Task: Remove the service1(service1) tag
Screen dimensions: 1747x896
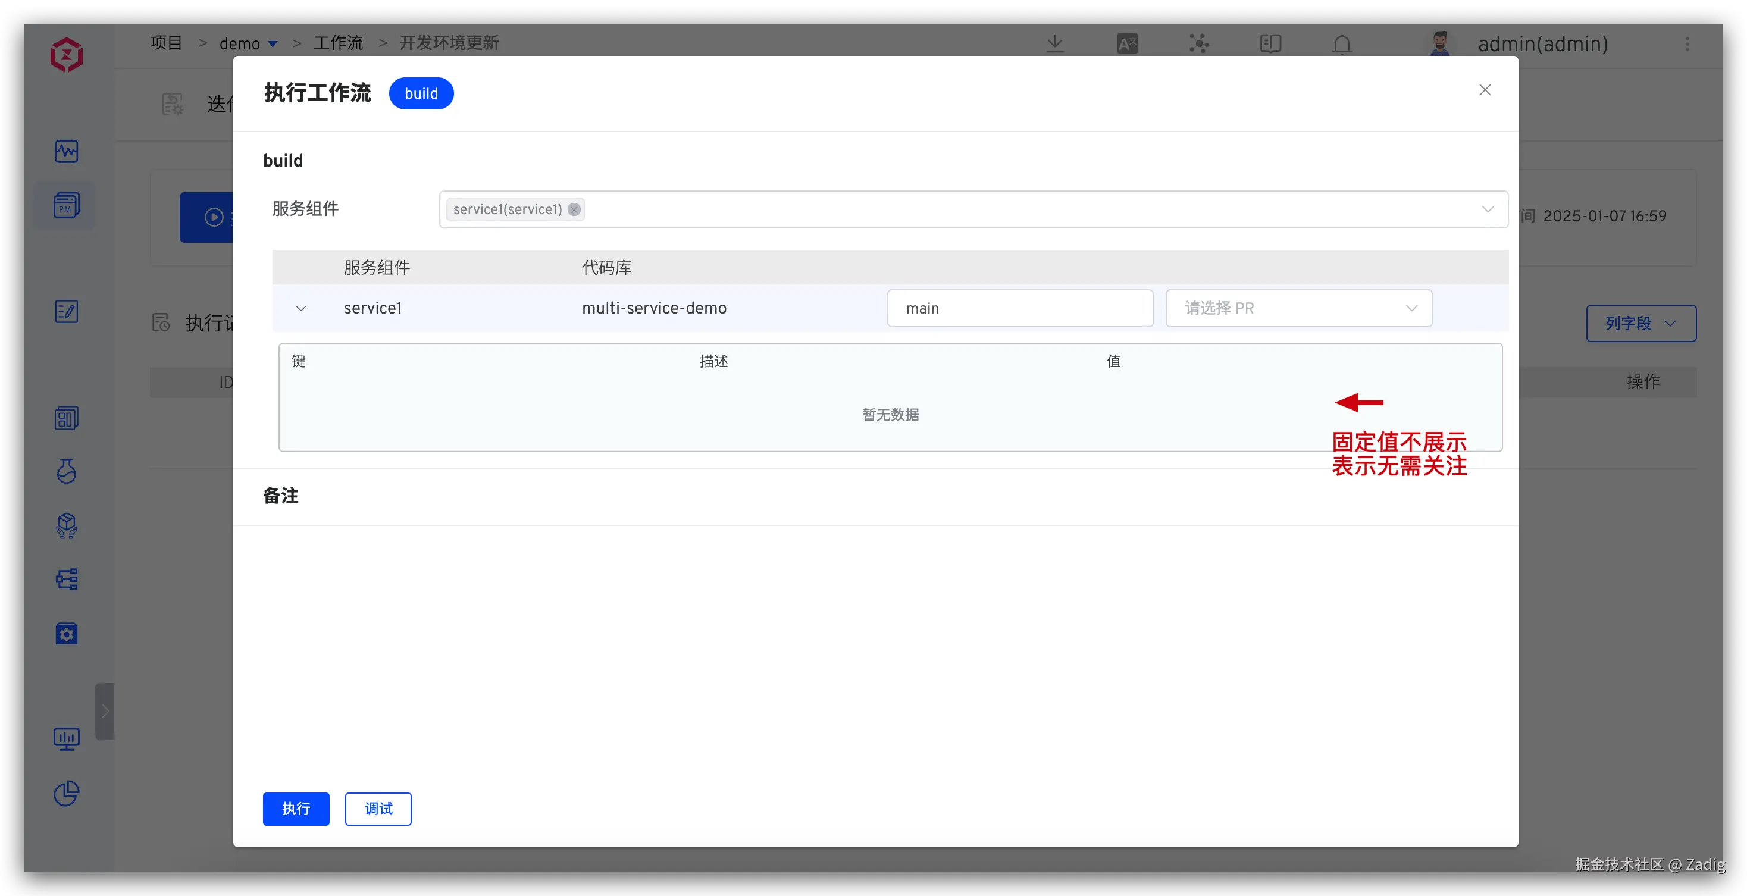Action: click(574, 209)
